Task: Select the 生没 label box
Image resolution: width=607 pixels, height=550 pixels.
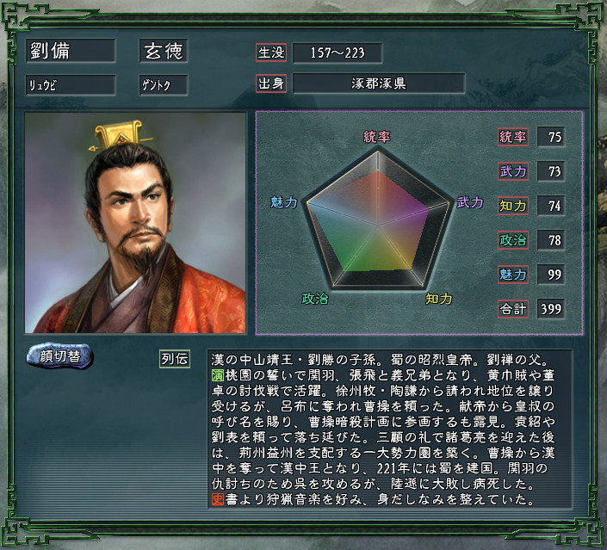Action: coord(271,53)
